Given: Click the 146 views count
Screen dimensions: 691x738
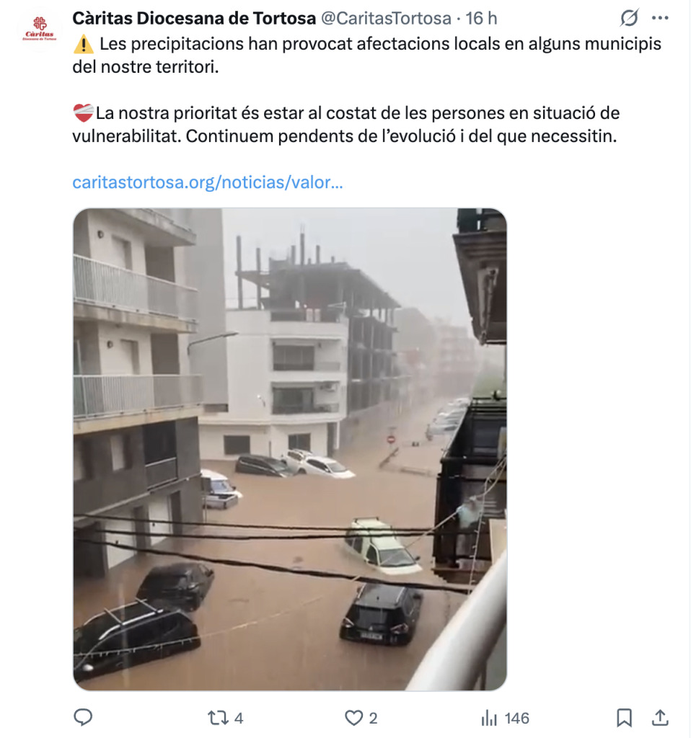Looking at the screenshot, I should point(516,719).
